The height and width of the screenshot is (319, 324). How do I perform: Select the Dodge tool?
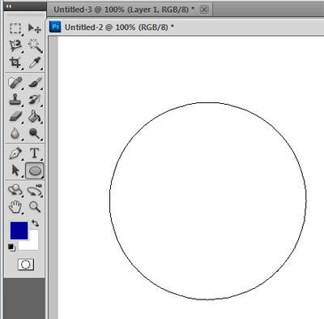click(x=35, y=133)
